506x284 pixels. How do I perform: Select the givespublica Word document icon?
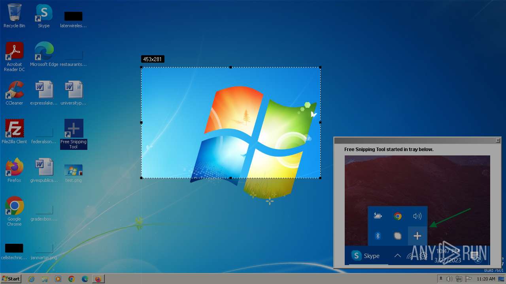[44, 170]
